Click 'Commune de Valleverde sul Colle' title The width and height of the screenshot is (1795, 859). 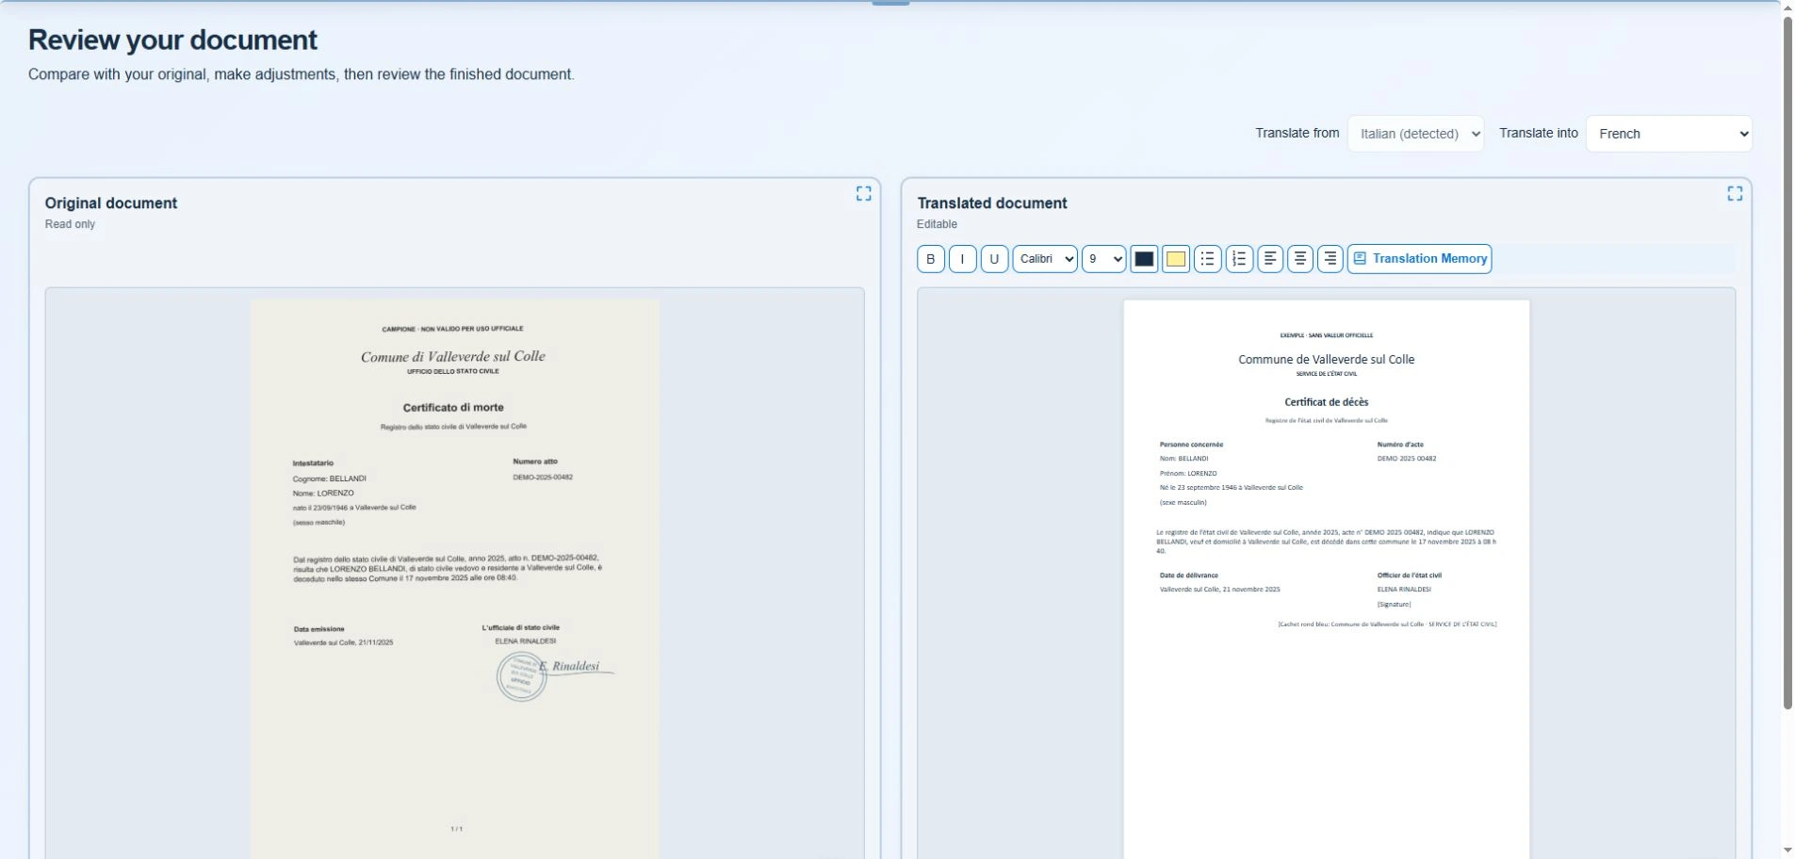(x=1326, y=360)
